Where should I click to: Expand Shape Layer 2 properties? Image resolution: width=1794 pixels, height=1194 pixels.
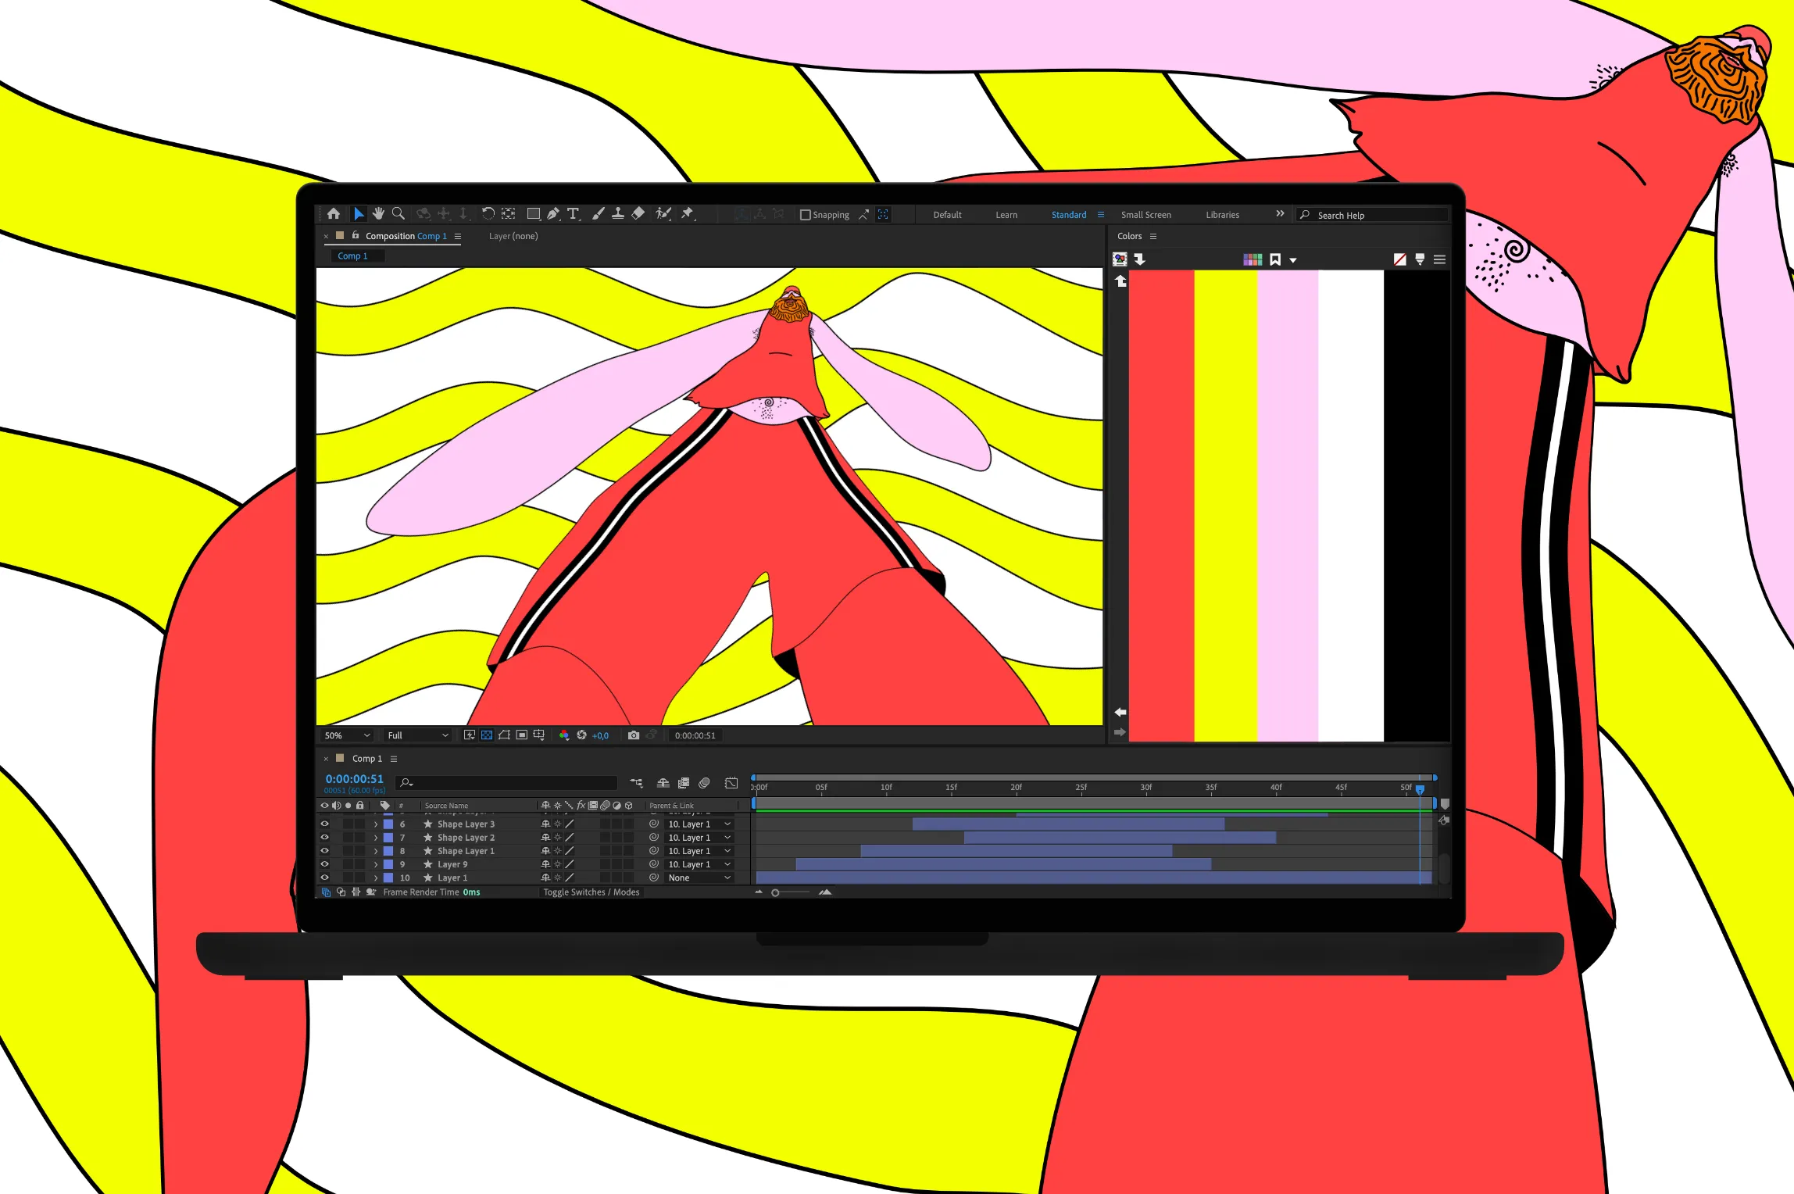376,838
